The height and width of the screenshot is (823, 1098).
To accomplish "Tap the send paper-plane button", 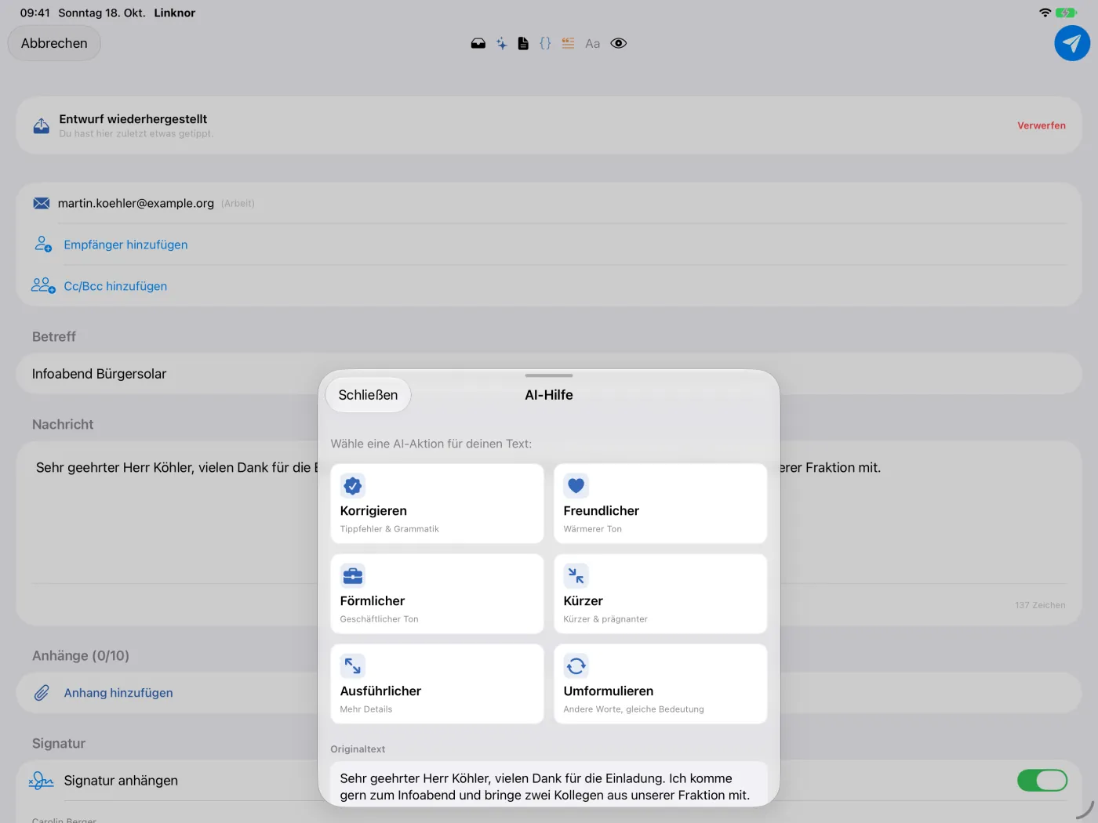I will 1071,43.
